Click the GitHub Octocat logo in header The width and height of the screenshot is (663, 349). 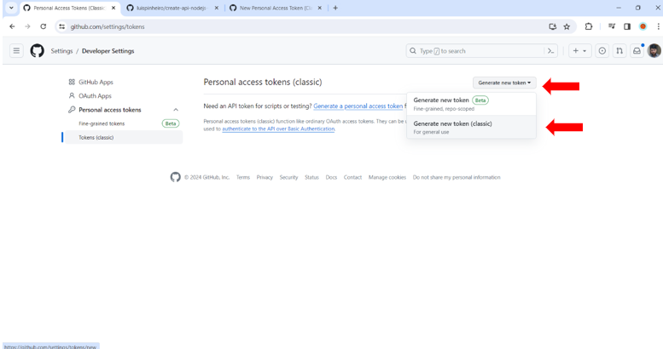coord(38,51)
